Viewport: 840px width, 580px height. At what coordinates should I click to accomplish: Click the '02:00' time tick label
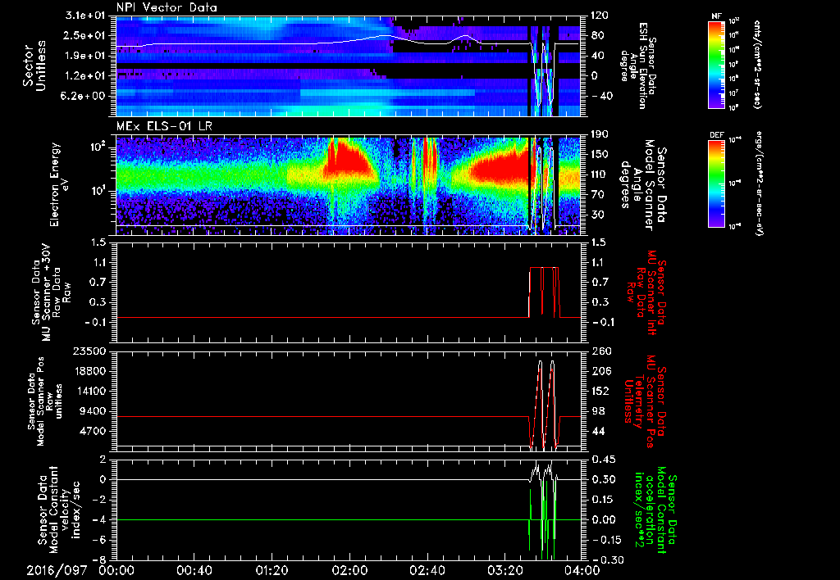(x=349, y=570)
